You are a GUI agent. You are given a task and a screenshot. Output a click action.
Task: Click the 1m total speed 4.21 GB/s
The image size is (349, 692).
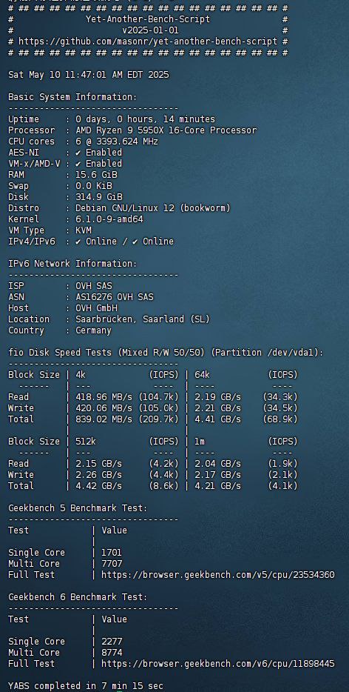217,485
